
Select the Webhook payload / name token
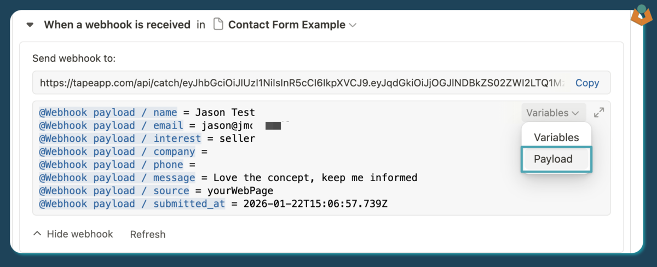click(x=108, y=113)
